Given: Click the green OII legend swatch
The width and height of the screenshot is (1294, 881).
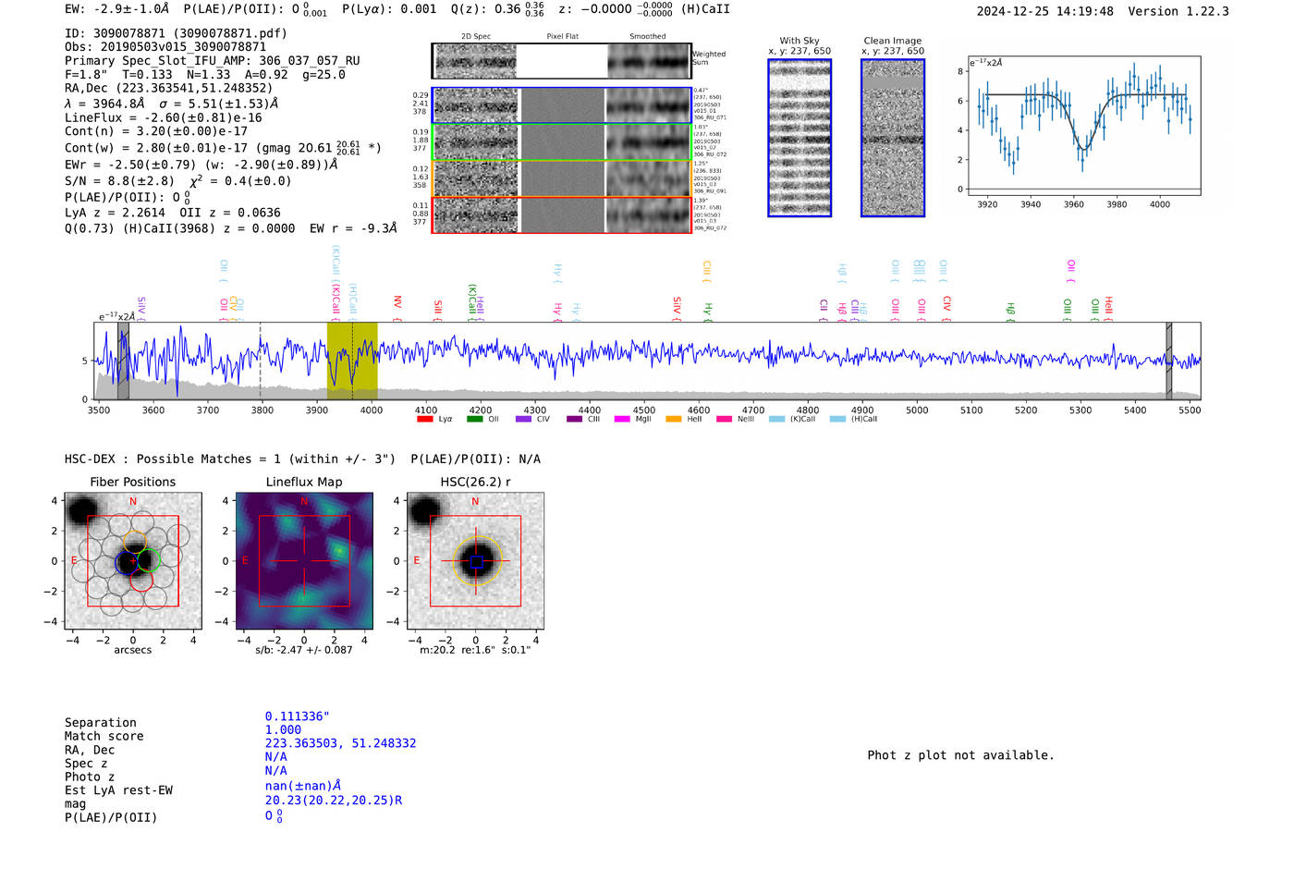Looking at the screenshot, I should pos(475,420).
